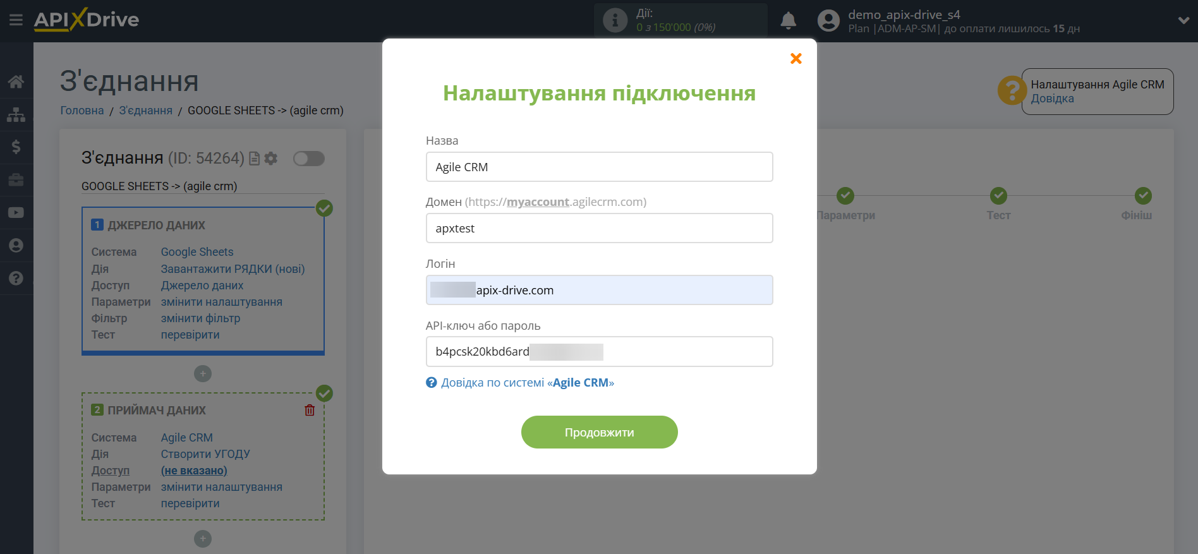Open the connection settings gear icon

271,159
